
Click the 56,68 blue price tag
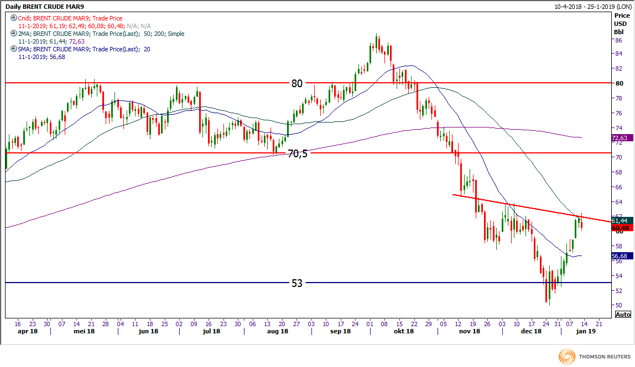pos(622,256)
